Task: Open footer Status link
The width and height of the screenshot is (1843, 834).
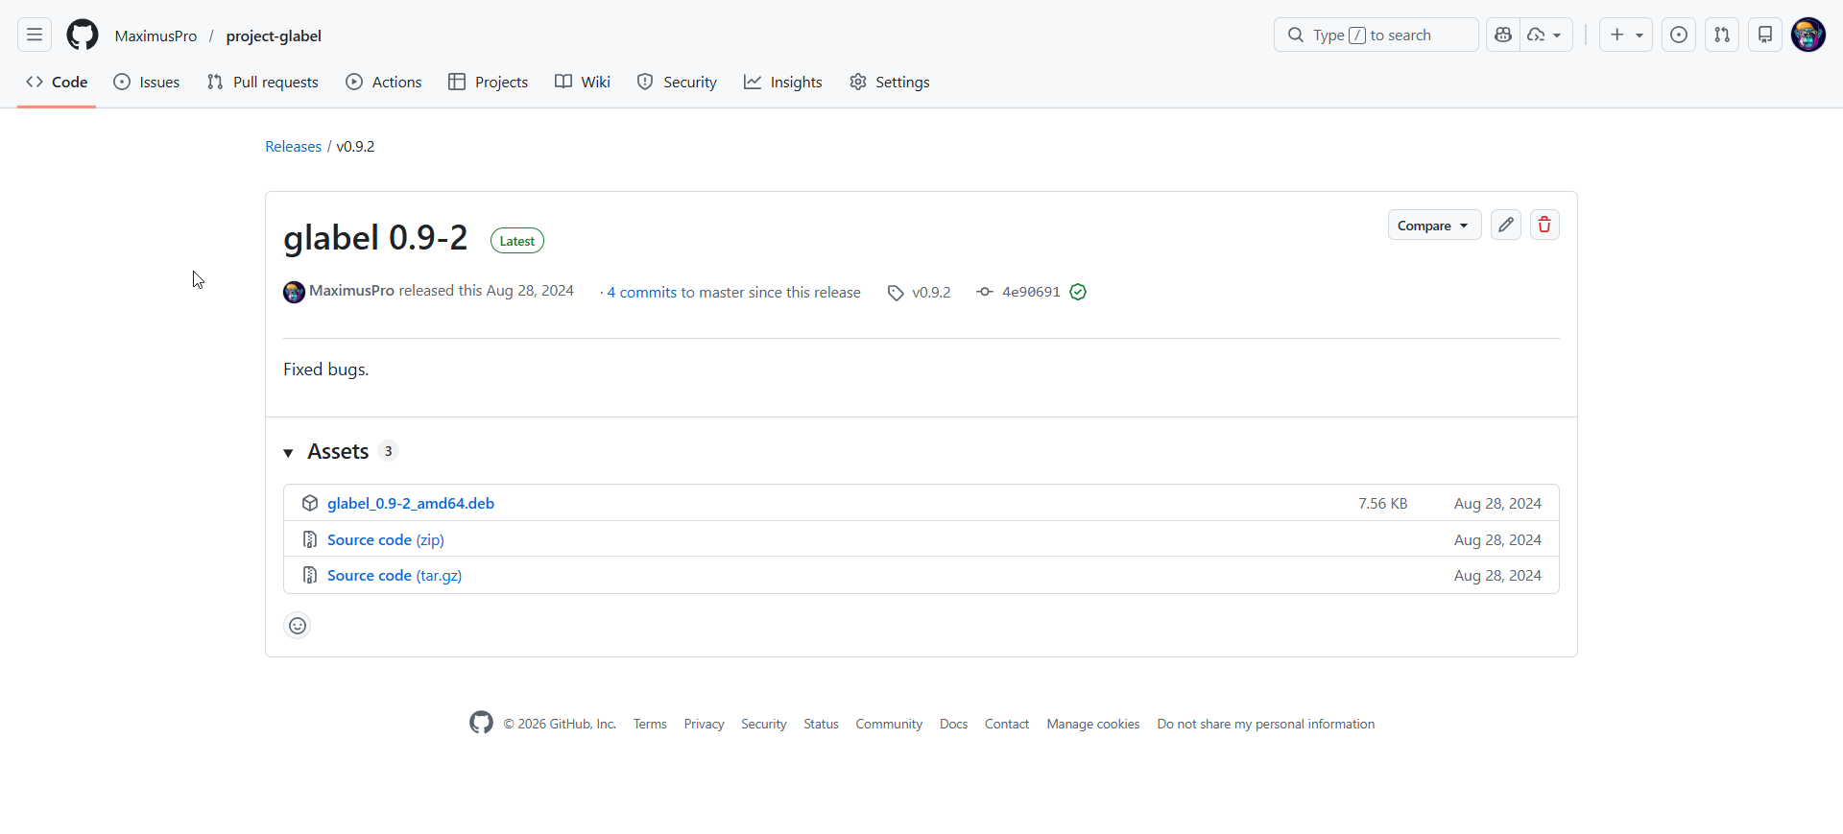Action: tap(821, 724)
